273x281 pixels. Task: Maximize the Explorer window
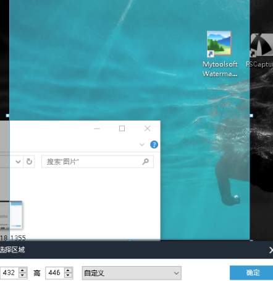(122, 129)
